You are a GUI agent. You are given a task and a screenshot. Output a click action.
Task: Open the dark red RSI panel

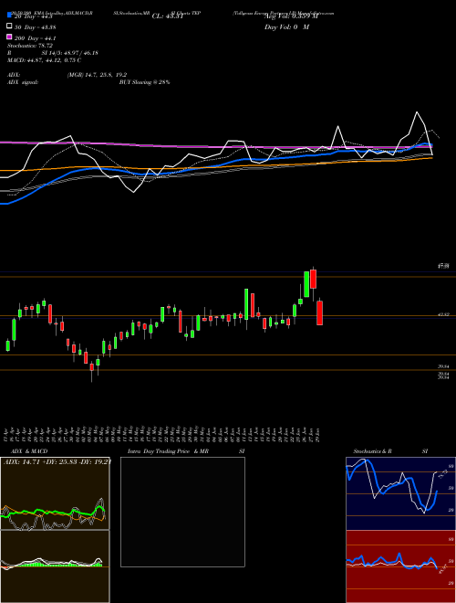[400, 566]
